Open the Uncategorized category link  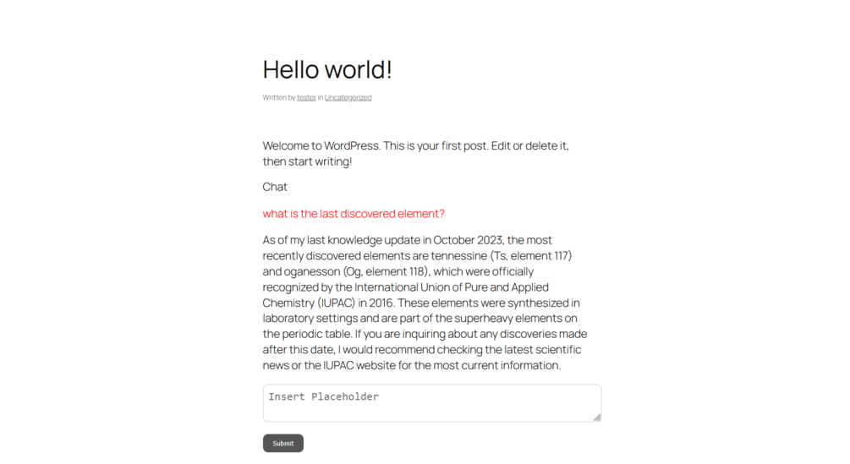pyautogui.click(x=348, y=98)
